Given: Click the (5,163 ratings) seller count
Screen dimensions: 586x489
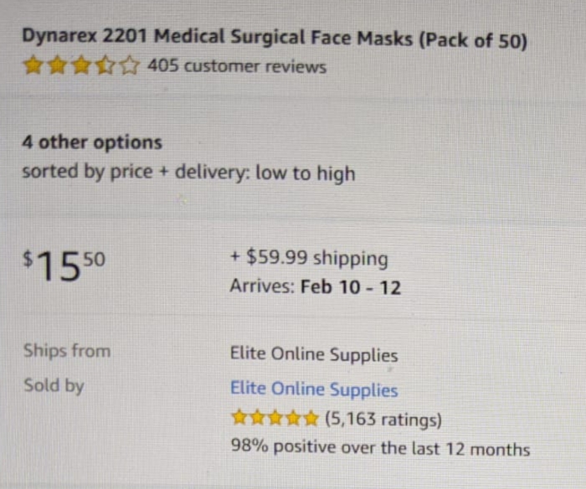Looking at the screenshot, I should pos(383,419).
